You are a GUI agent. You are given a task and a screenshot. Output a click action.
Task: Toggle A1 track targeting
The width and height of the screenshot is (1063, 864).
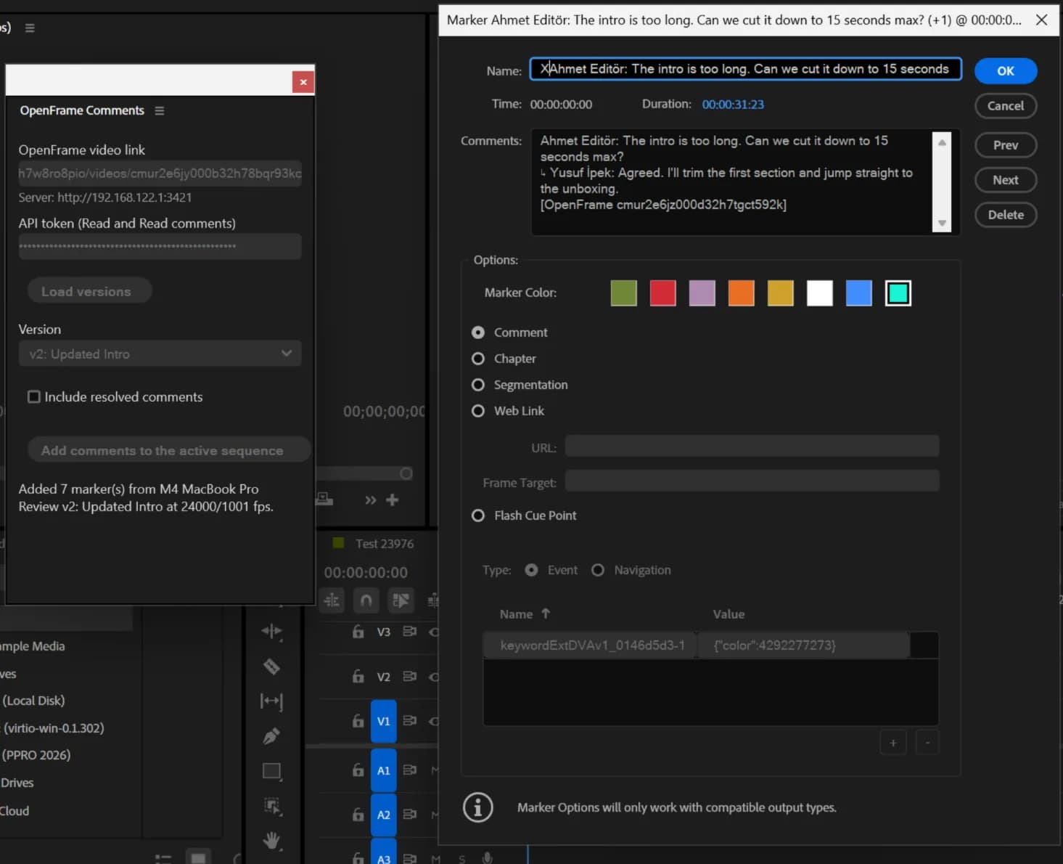(x=384, y=770)
